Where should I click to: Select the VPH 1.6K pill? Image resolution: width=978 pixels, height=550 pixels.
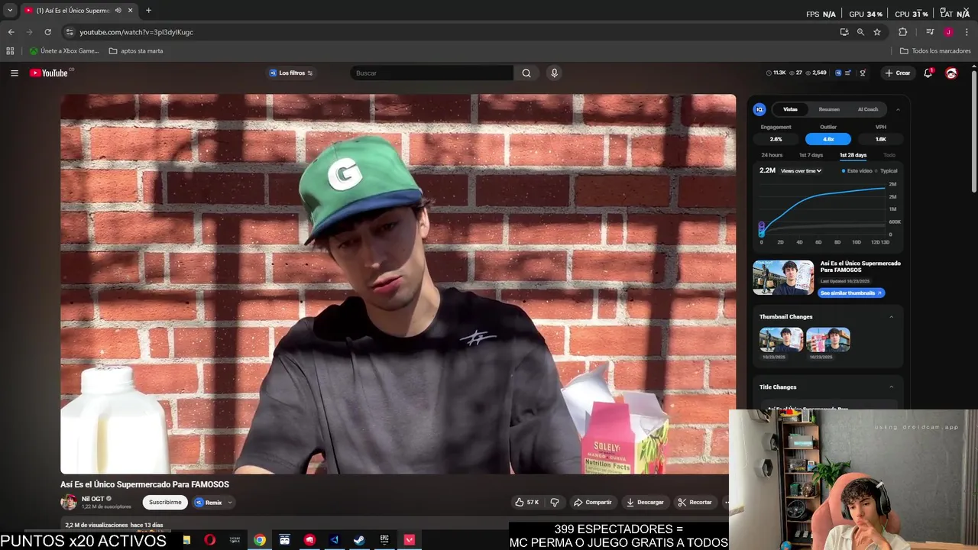[880, 139]
